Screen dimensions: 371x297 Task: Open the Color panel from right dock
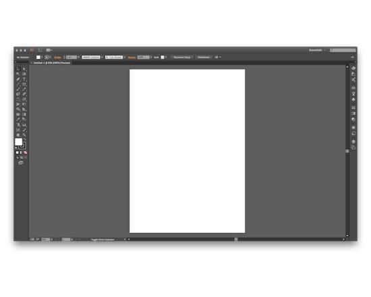click(x=353, y=68)
